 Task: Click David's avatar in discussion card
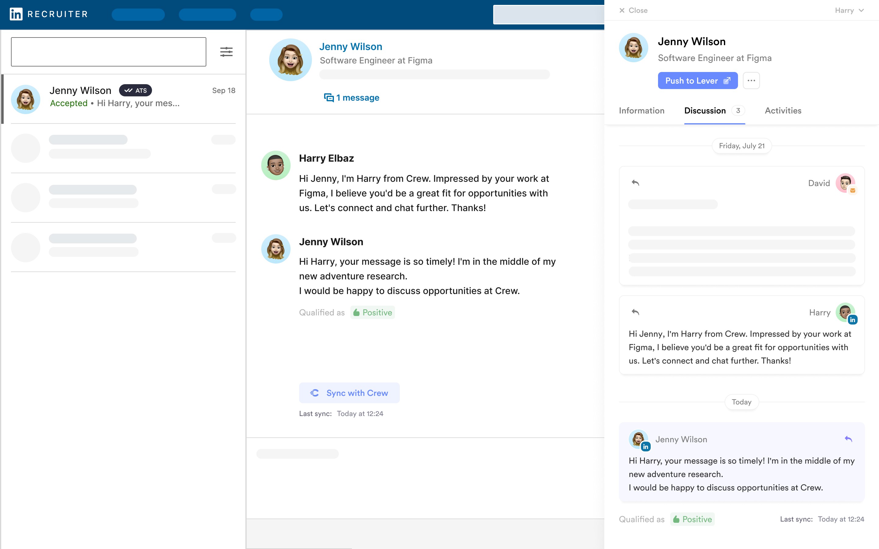(x=846, y=183)
